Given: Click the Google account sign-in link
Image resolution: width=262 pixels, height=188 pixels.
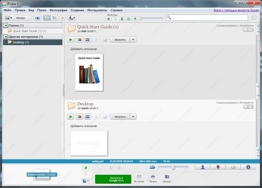Looking at the screenshot, I should click(x=236, y=10).
